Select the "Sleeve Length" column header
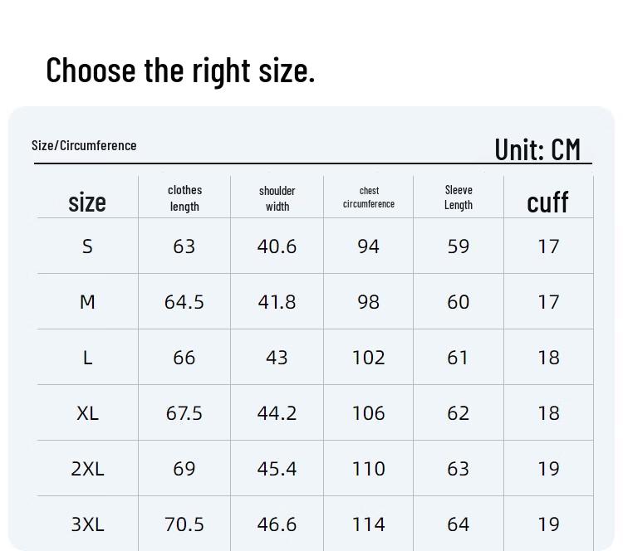623x551 pixels. point(459,197)
